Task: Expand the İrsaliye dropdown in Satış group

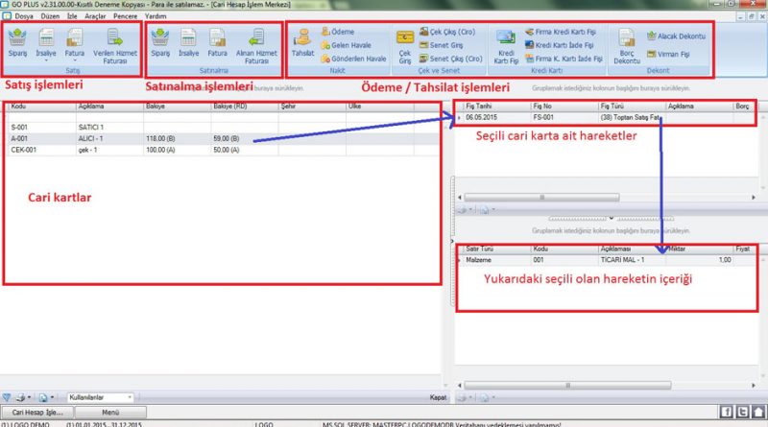Action: pos(46,59)
